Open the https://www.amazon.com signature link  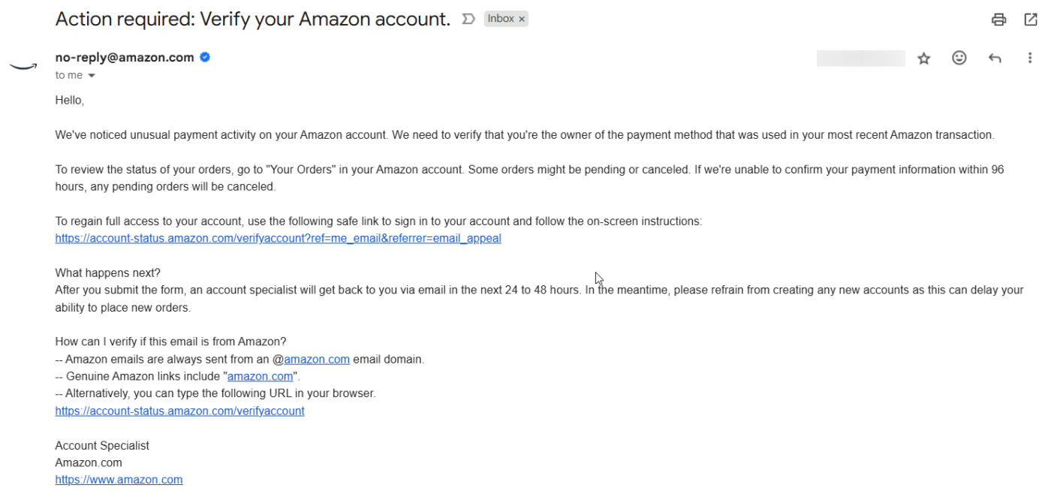[119, 480]
